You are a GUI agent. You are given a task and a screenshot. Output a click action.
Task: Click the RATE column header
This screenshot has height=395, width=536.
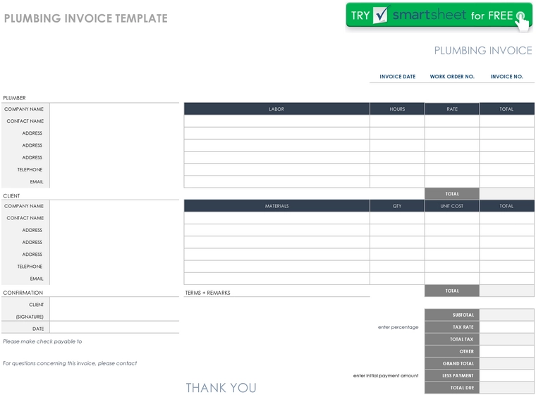[452, 109]
